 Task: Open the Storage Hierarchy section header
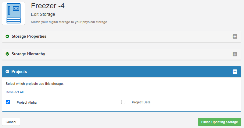point(121,54)
